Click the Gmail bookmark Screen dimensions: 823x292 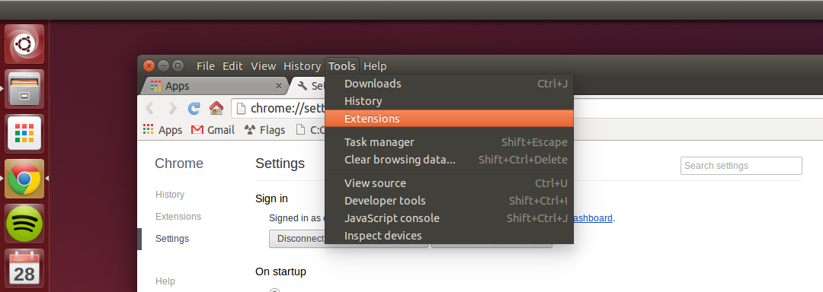click(x=213, y=130)
